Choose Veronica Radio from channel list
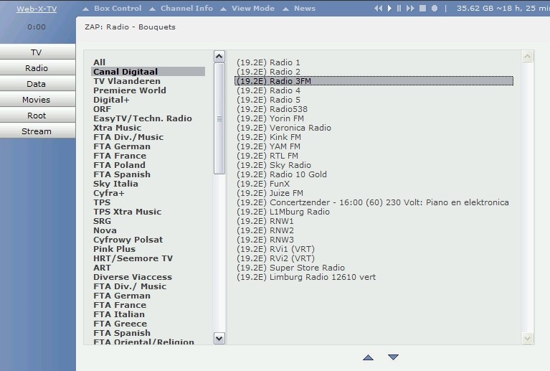Viewport: 550px width, 371px height. click(300, 128)
